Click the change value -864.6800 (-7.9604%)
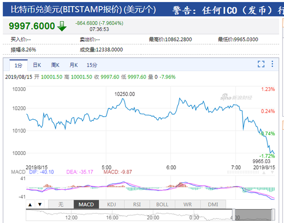Viewport: 284px width, 223px height. pyautogui.click(x=99, y=23)
